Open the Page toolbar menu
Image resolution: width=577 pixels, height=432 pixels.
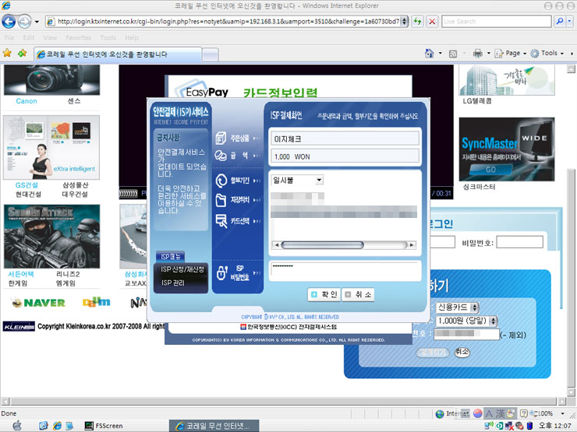coord(511,53)
